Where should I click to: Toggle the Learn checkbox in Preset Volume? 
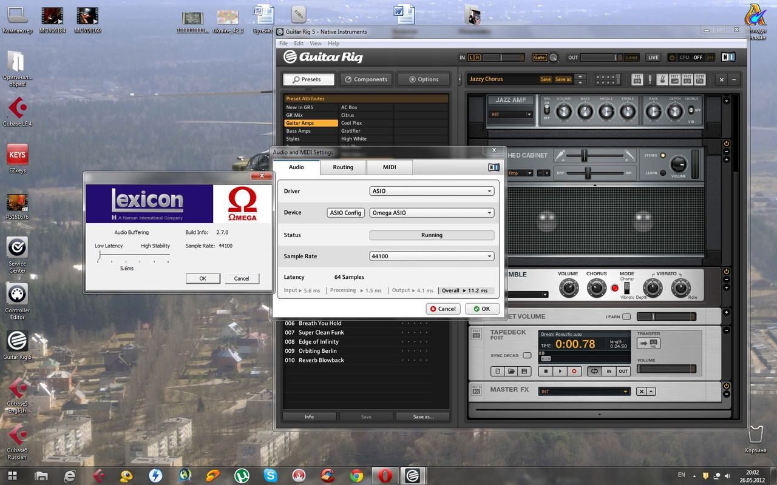(x=626, y=316)
